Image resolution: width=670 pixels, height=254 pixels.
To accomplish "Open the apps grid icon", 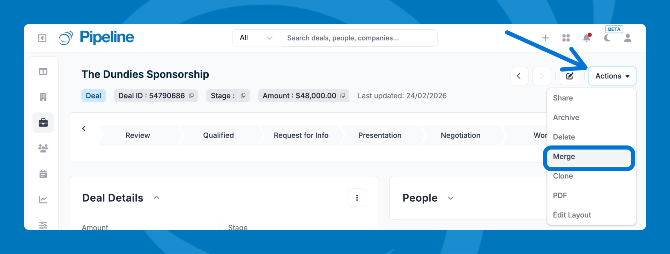I will 566,38.
